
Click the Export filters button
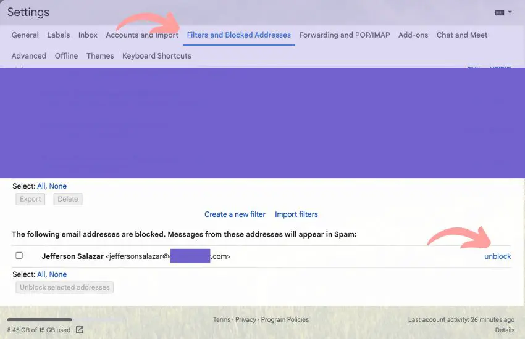(30, 199)
